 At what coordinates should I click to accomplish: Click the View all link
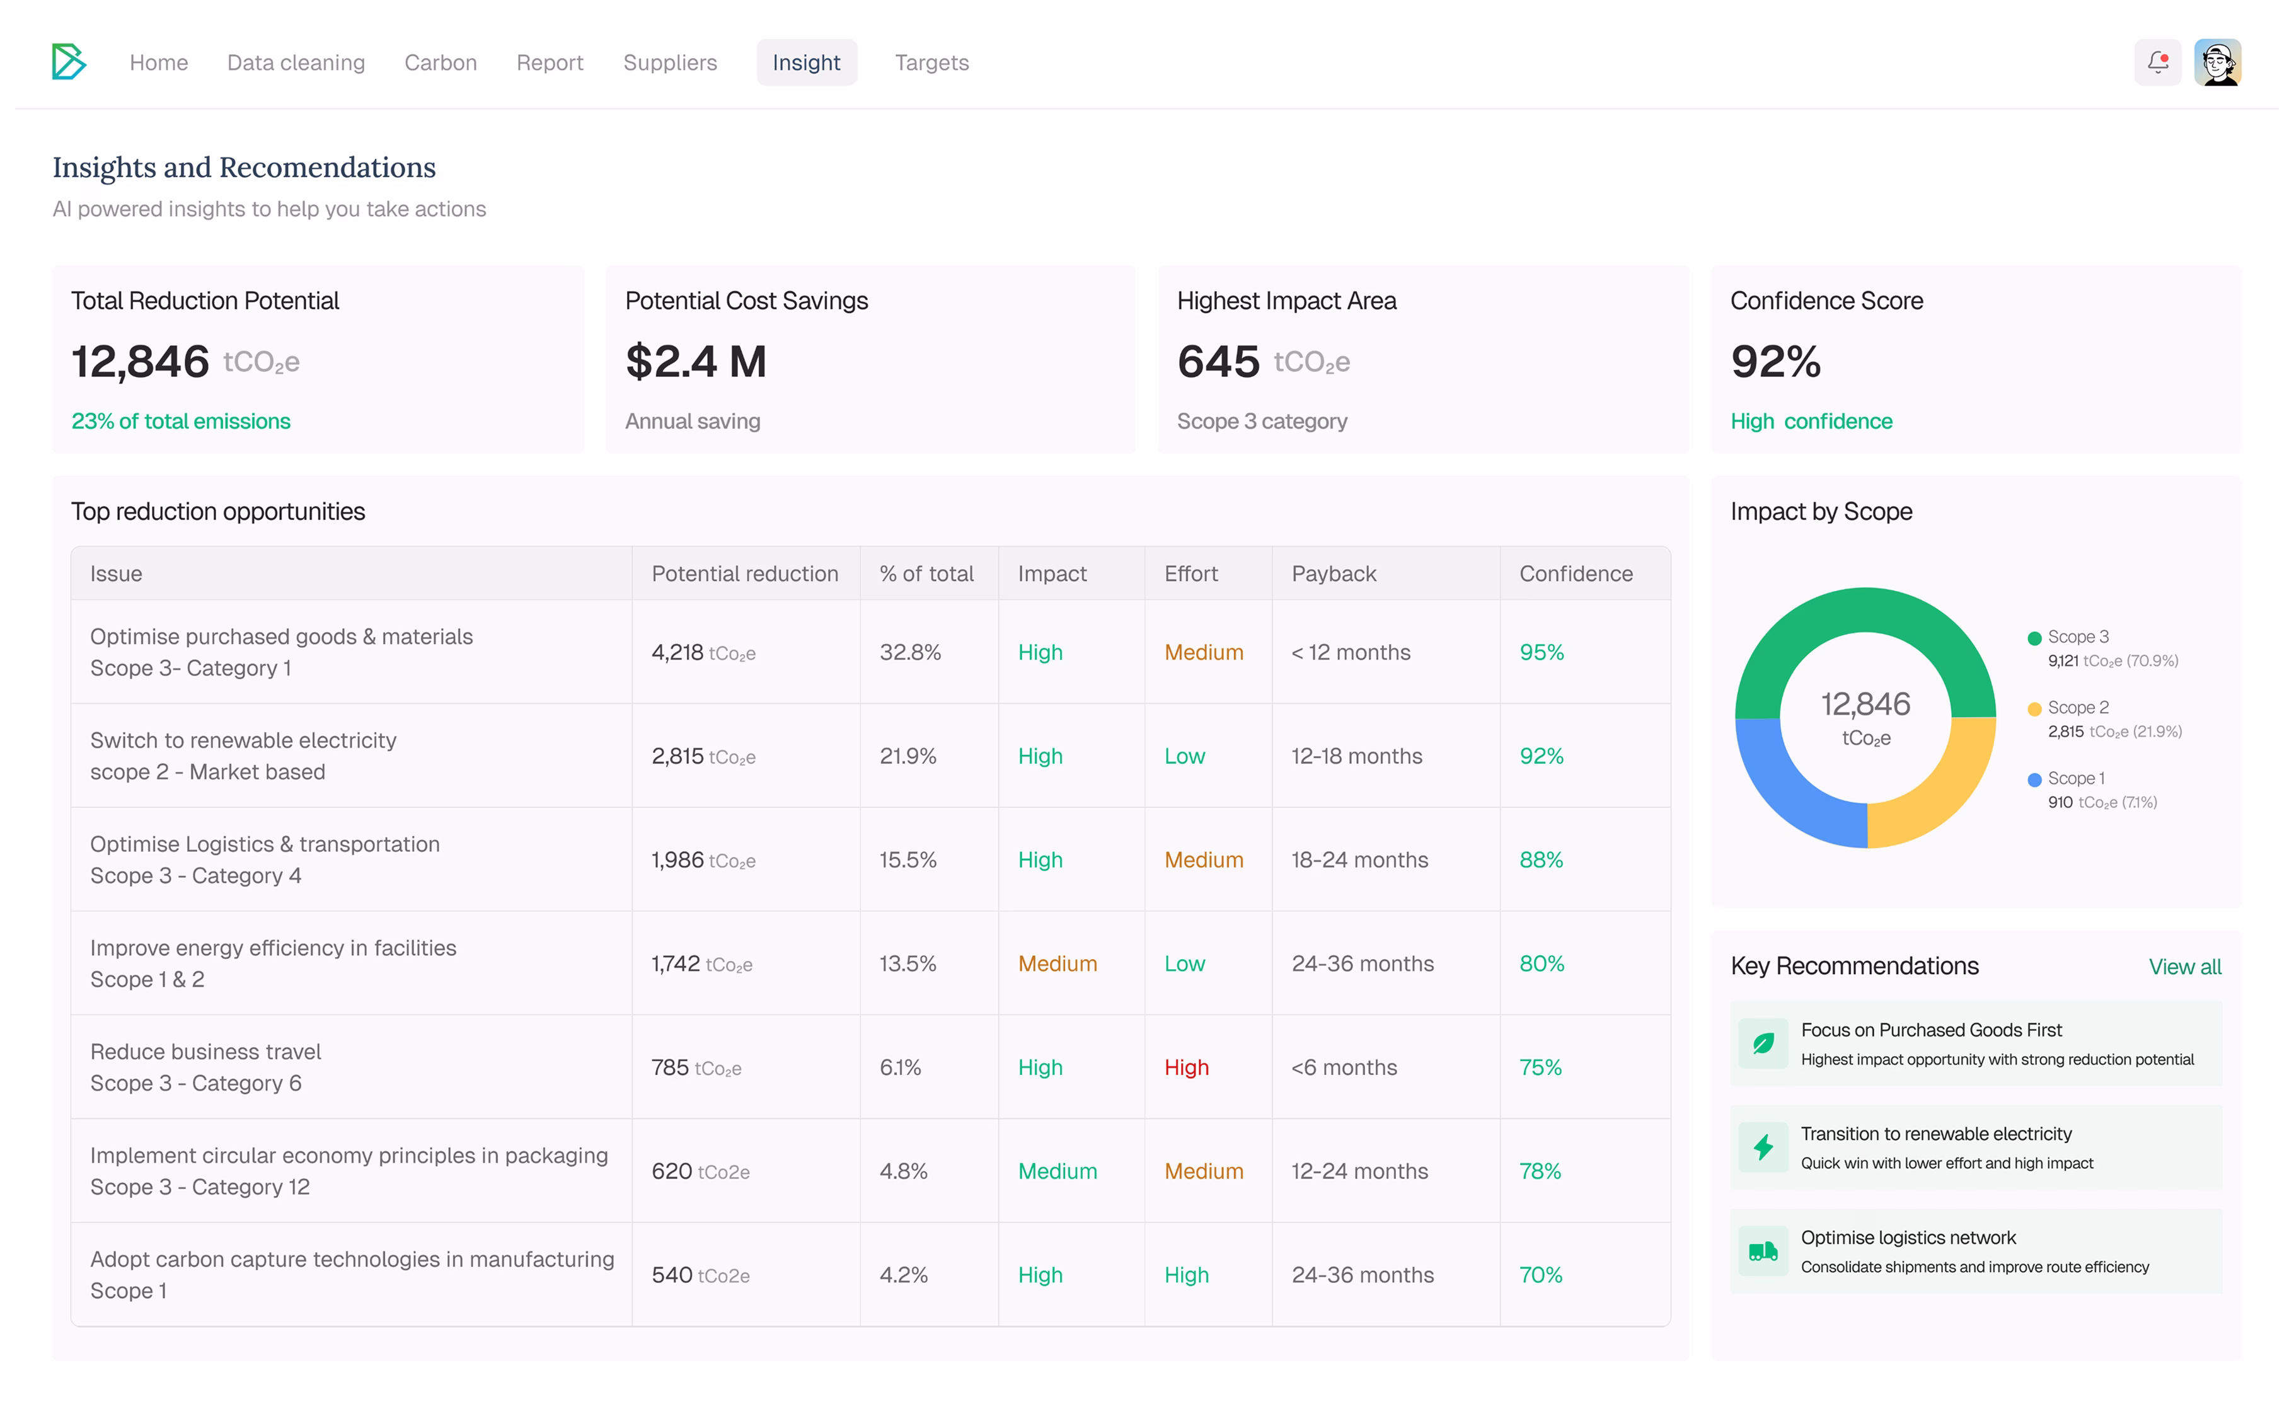[2184, 966]
